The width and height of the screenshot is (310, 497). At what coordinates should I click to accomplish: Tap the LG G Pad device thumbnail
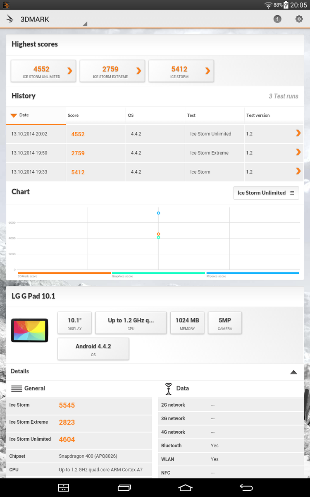coord(29,330)
